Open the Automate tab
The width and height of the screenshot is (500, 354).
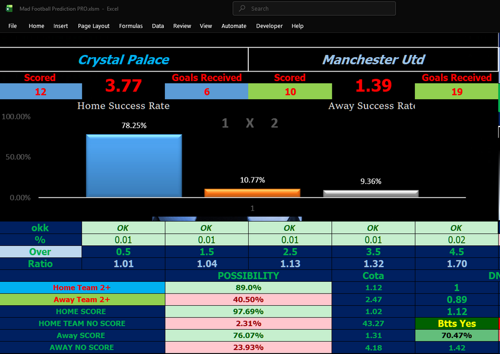coord(233,26)
